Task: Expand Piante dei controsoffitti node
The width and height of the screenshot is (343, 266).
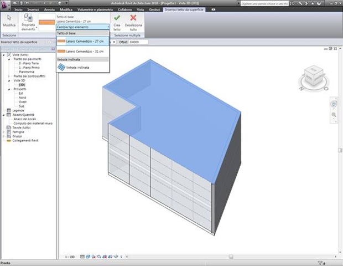Action: 9,76
